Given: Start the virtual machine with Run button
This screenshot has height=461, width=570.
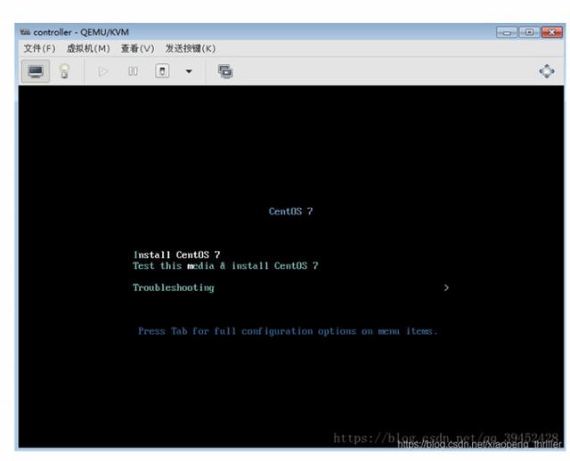Looking at the screenshot, I should [103, 71].
